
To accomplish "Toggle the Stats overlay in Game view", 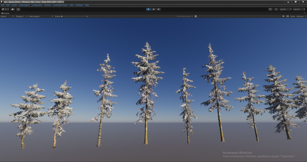I will tap(293, 16).
